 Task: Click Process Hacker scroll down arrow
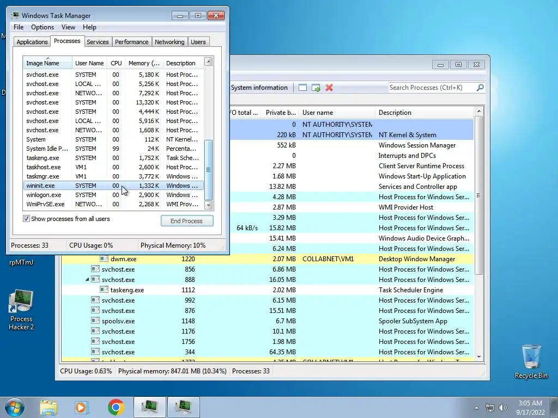(478, 356)
